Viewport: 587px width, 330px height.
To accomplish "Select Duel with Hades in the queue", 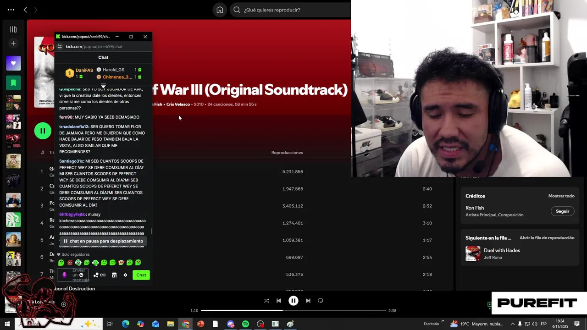I will (x=502, y=250).
